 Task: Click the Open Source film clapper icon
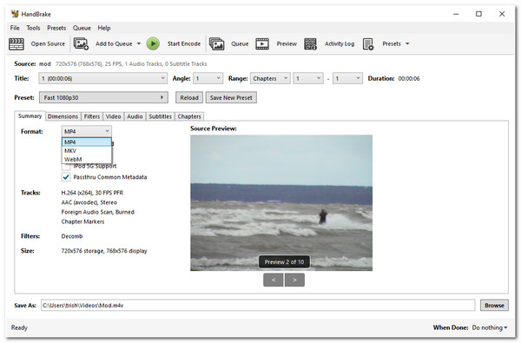pyautogui.click(x=16, y=44)
